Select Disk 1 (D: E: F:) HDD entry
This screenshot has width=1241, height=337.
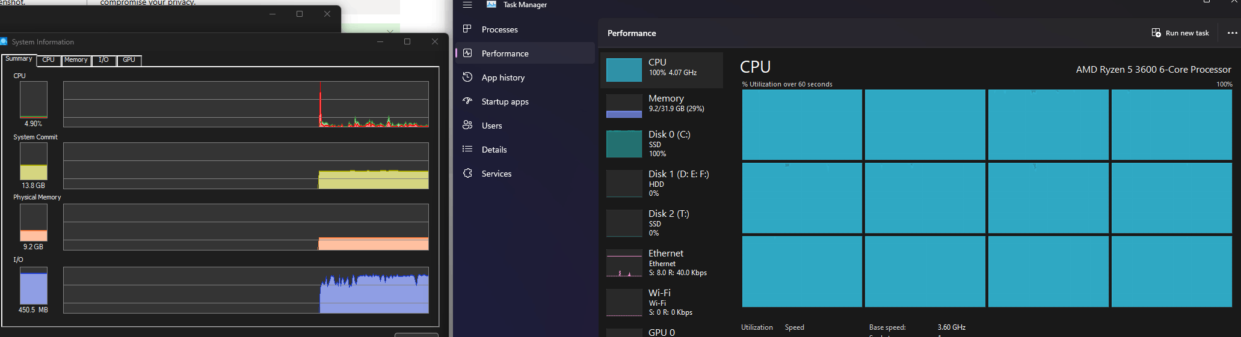coord(662,184)
